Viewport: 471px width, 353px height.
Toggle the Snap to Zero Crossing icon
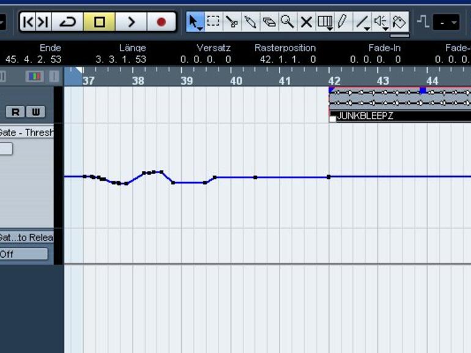point(423,21)
